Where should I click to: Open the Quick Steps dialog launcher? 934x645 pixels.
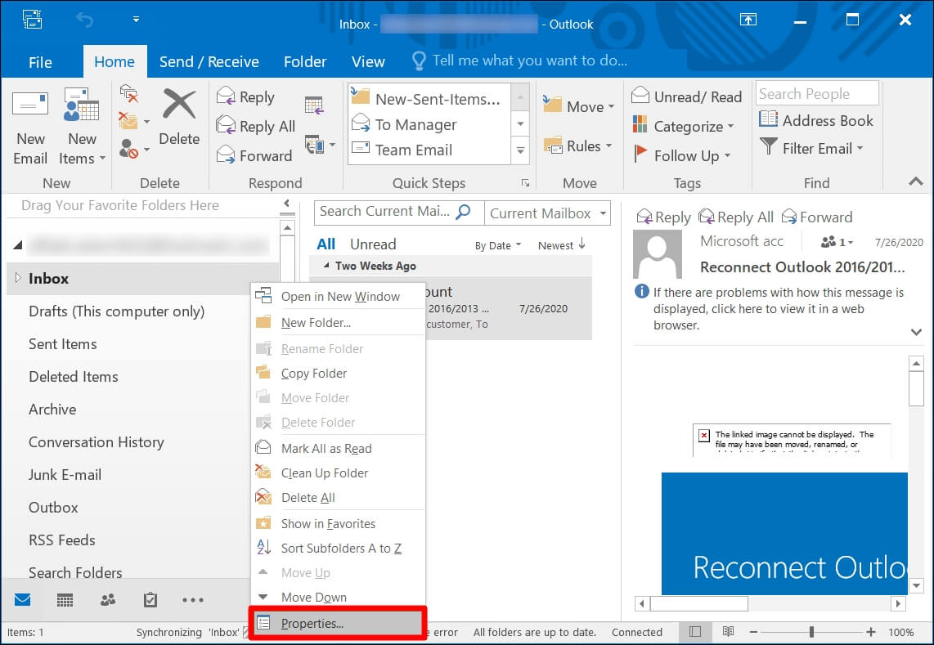(525, 183)
